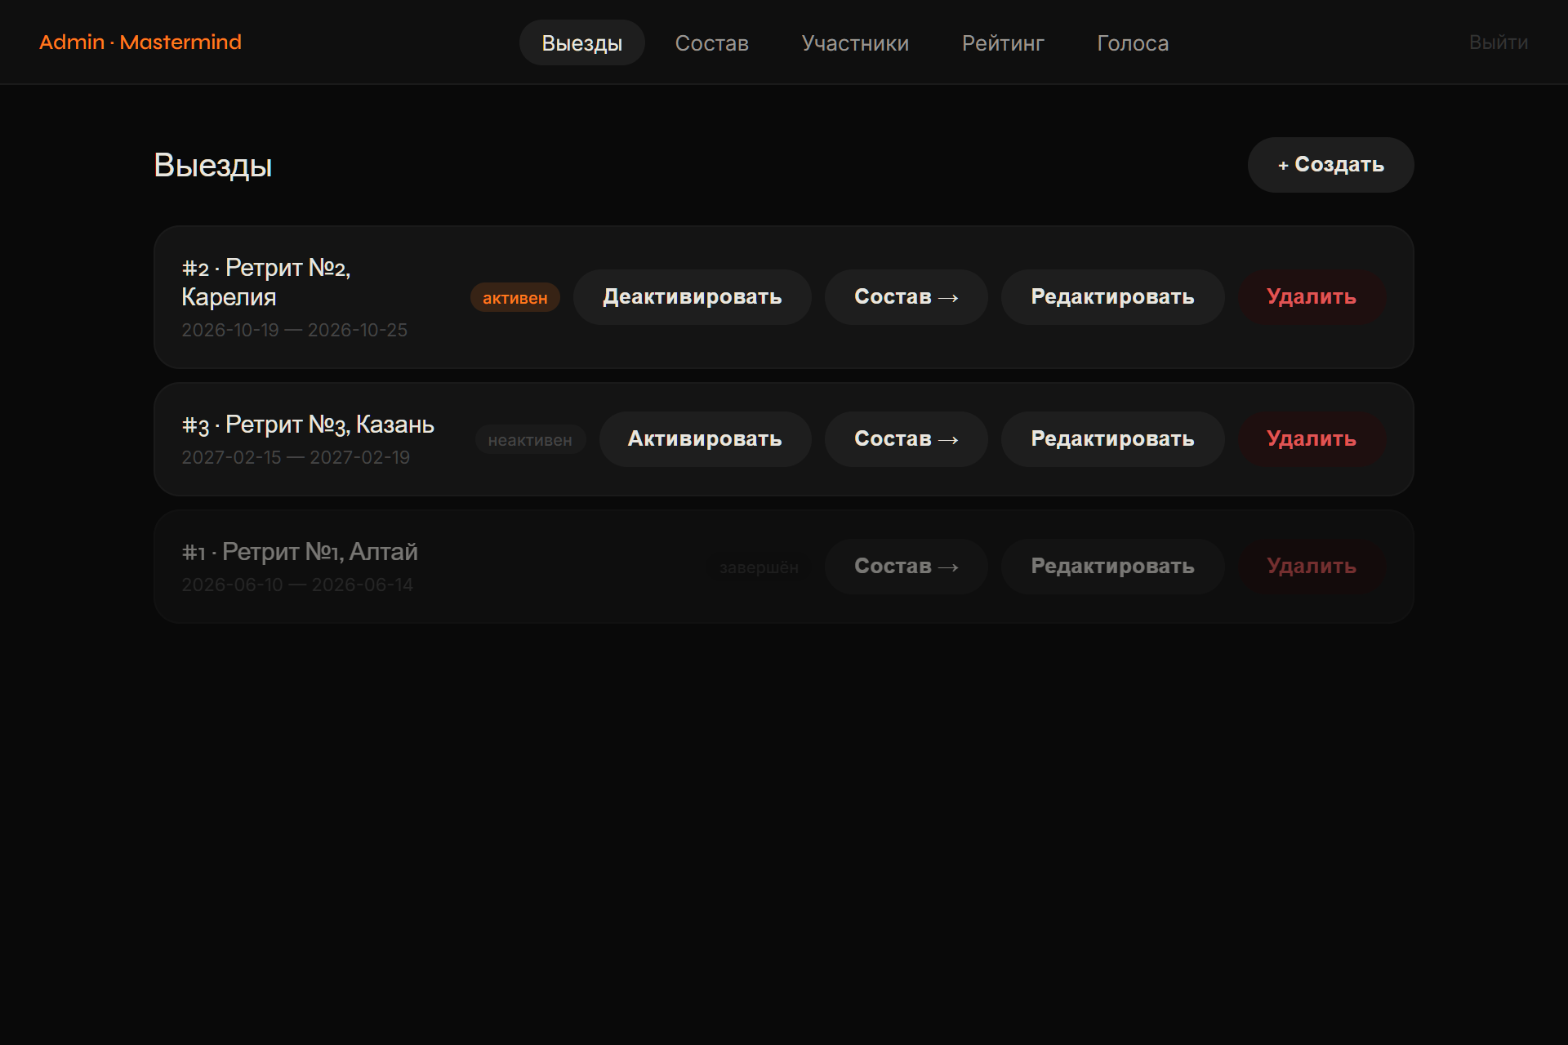
Task: Go to the Участники tab
Action: coord(855,42)
